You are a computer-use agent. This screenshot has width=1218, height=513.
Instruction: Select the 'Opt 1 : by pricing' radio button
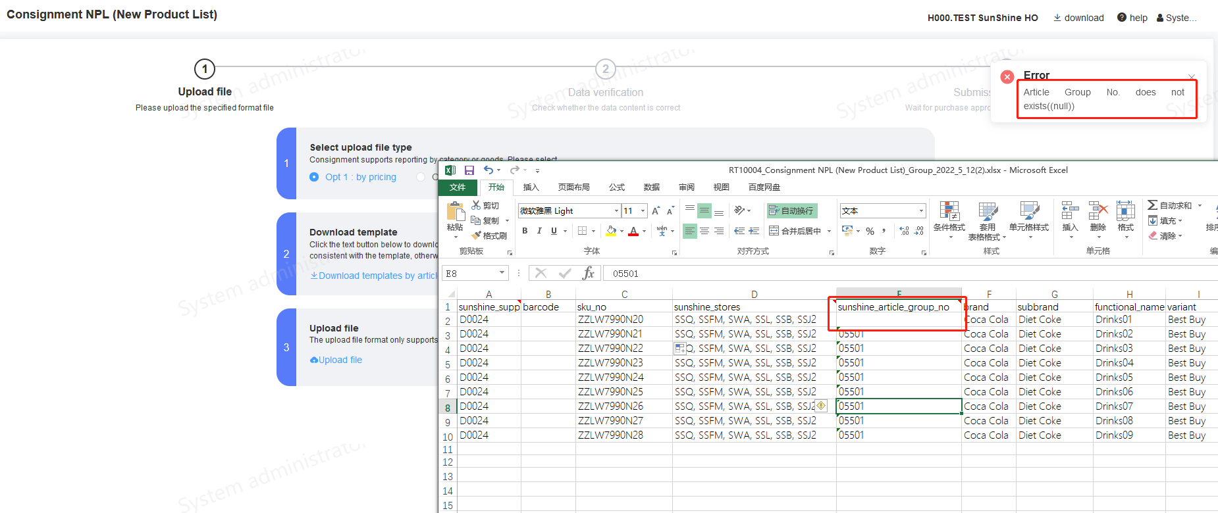tap(314, 177)
